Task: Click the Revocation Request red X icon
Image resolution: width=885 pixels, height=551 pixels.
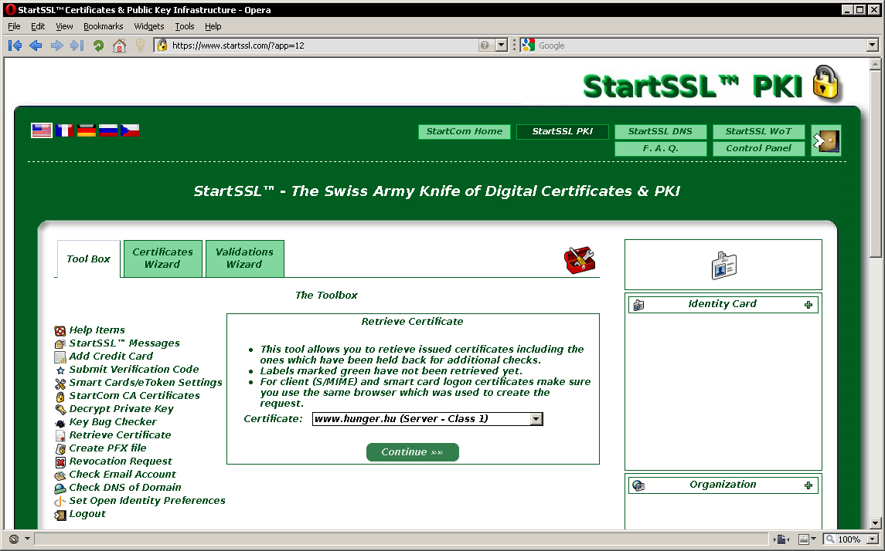Action: click(x=60, y=462)
